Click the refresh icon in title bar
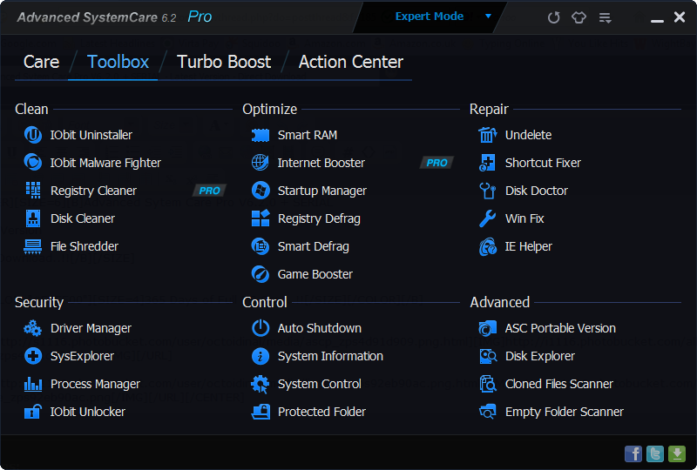The height and width of the screenshot is (470, 697). [x=553, y=17]
